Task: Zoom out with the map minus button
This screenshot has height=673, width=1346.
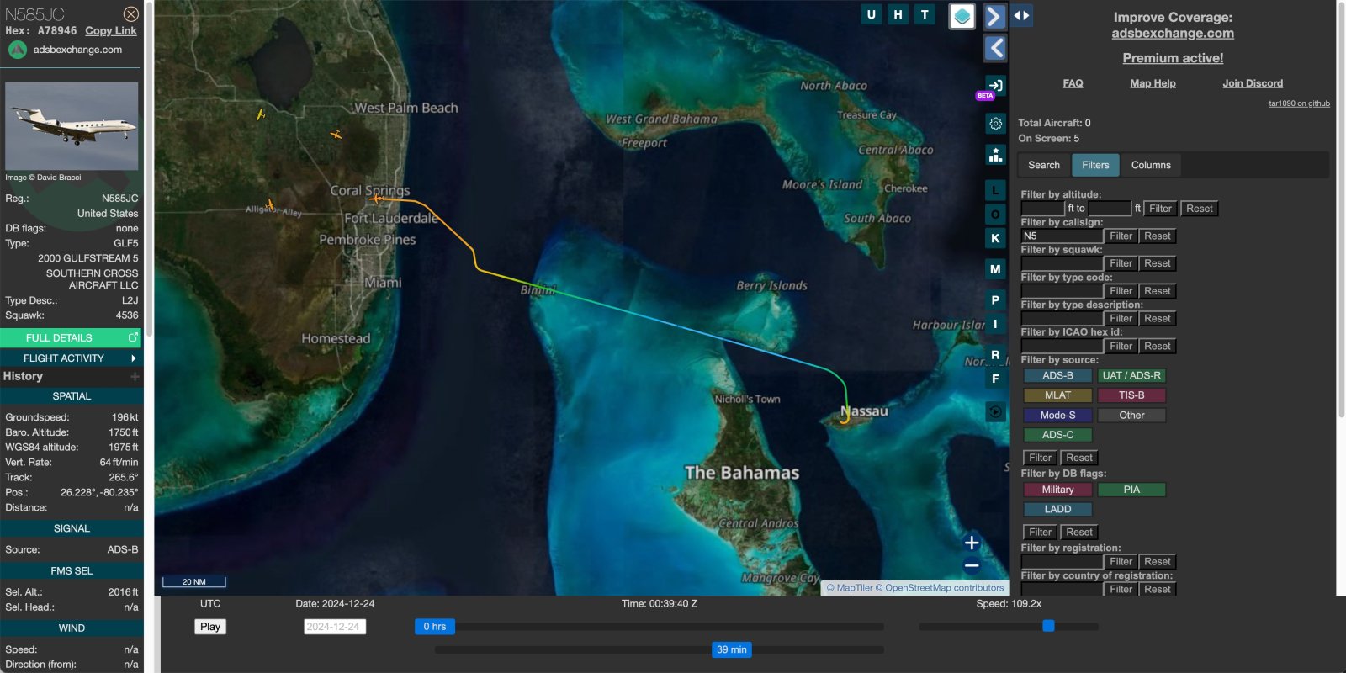Action: (x=972, y=566)
